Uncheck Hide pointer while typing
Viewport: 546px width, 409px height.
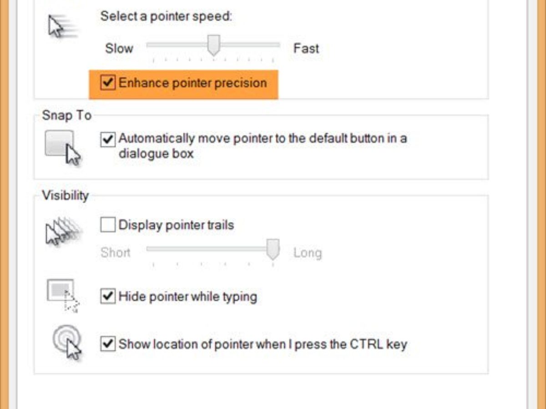click(108, 297)
